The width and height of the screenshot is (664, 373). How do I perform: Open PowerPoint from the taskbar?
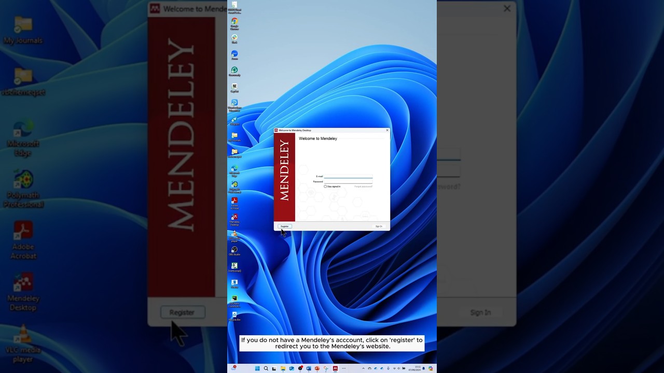point(317,368)
